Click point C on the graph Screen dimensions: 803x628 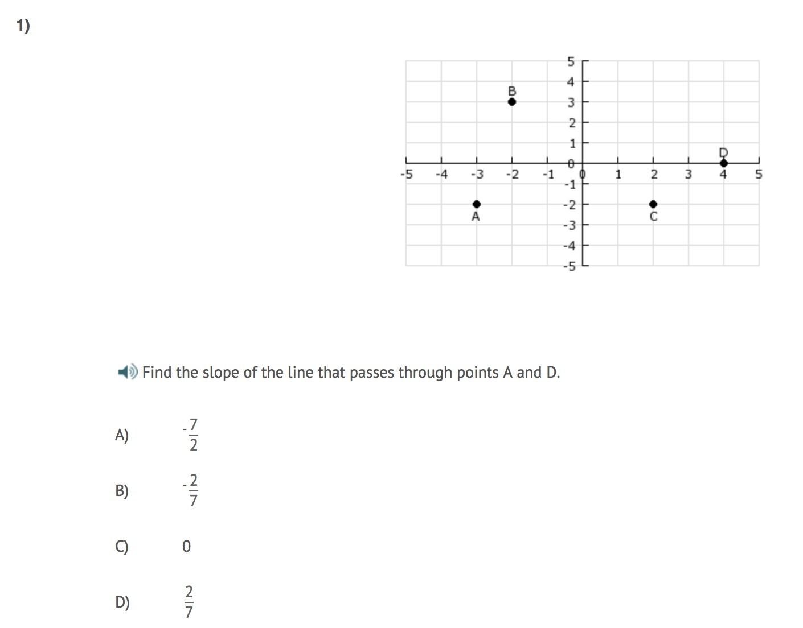(653, 204)
